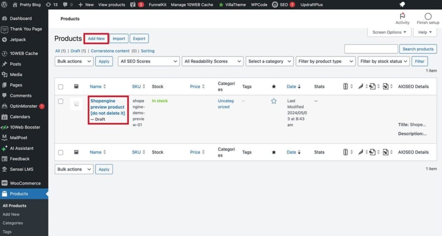The height and width of the screenshot is (236, 442).
Task: Filter list by Draft (1)
Action: click(78, 51)
